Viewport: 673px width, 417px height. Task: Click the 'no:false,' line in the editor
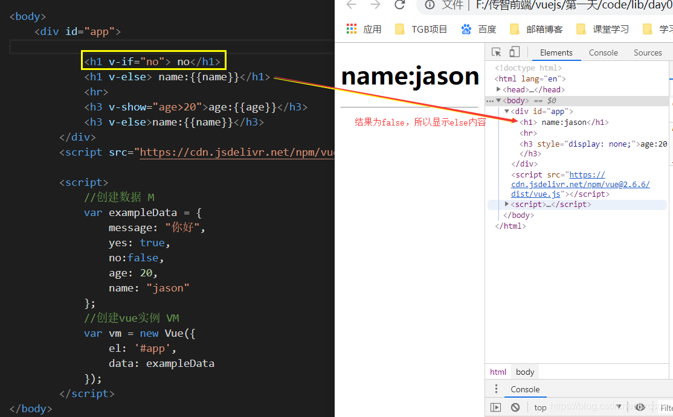tap(136, 258)
